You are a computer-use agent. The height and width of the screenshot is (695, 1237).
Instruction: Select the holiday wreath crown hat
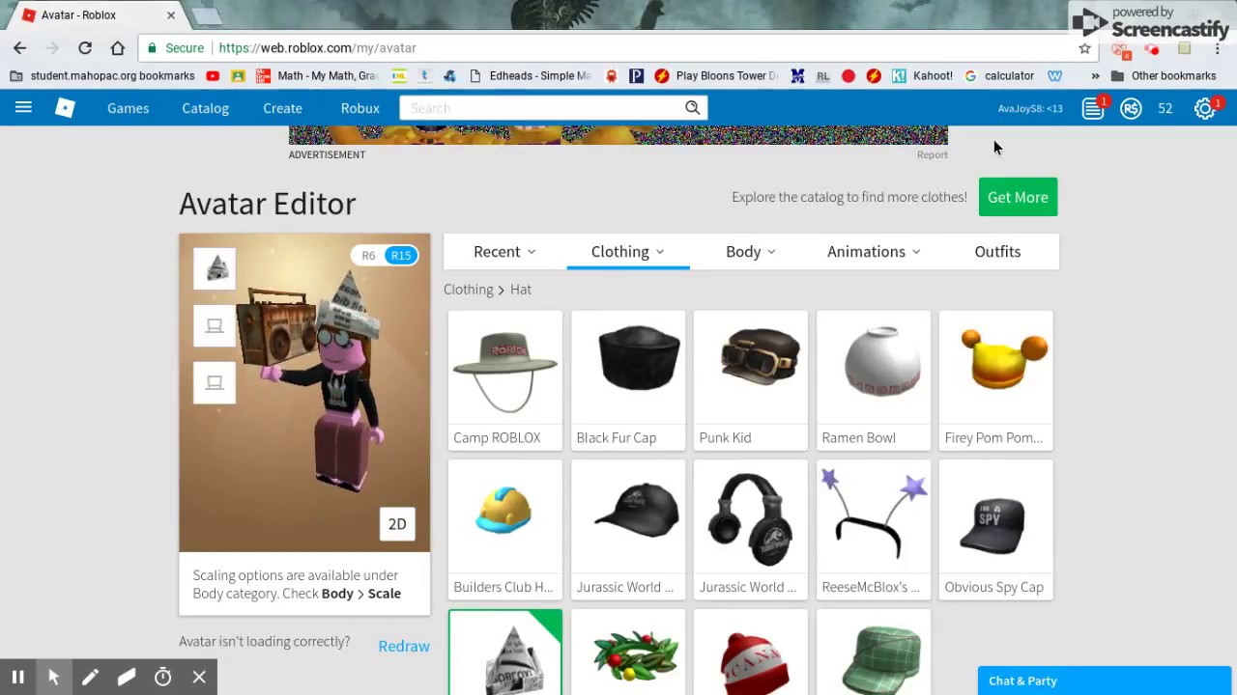628,653
